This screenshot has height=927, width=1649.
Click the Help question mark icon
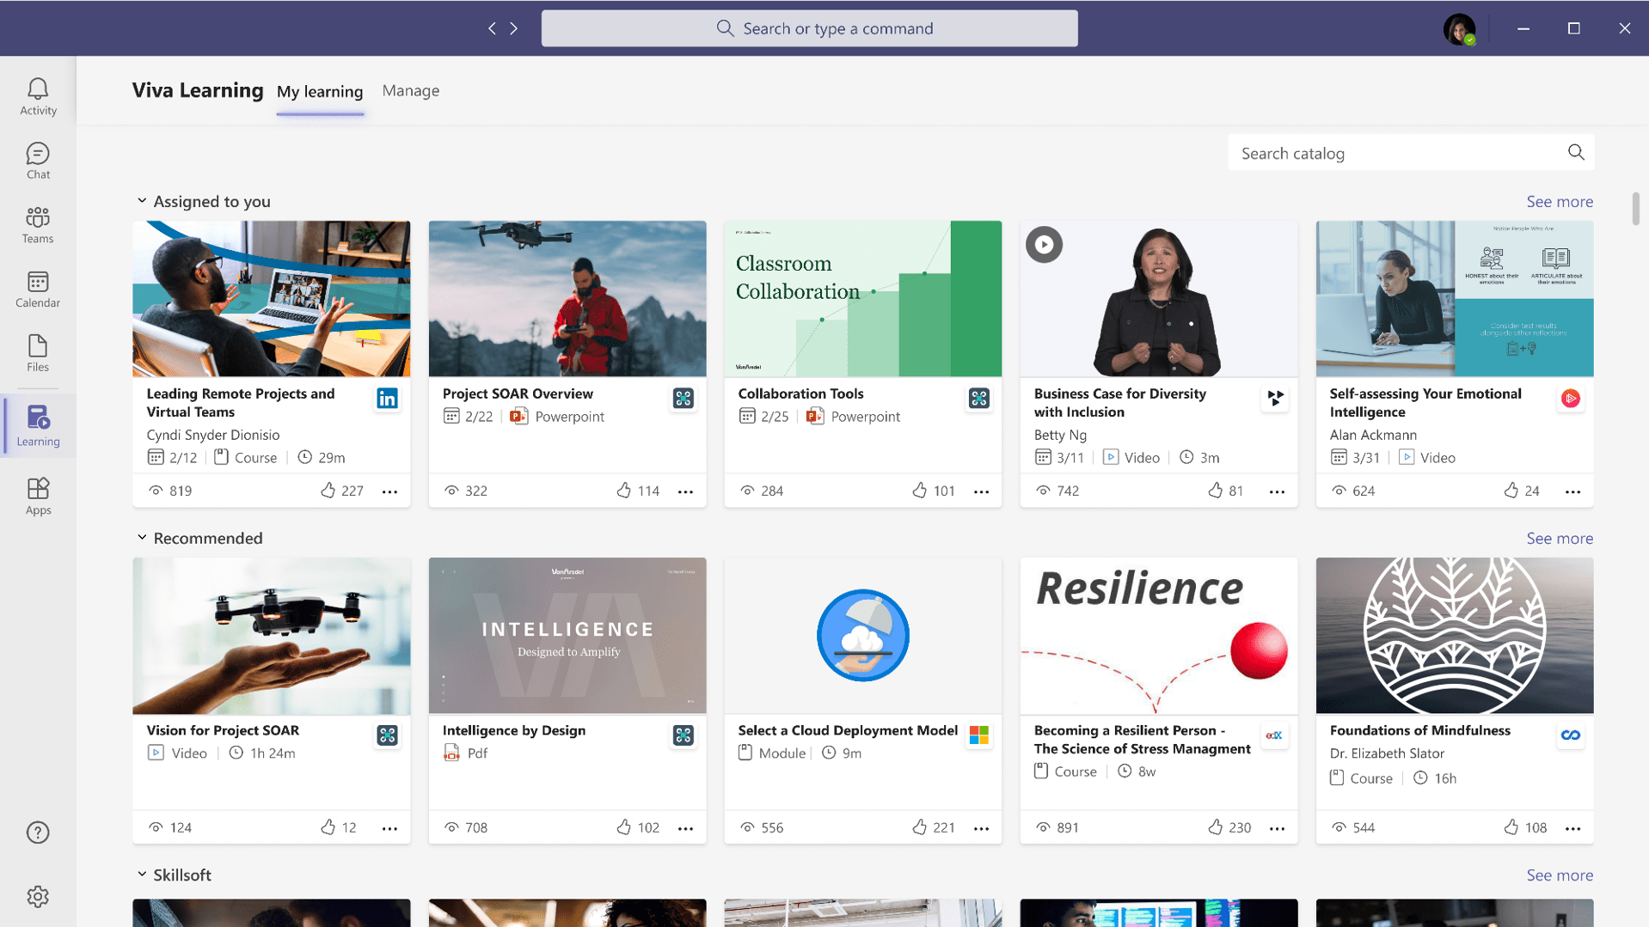coord(38,832)
